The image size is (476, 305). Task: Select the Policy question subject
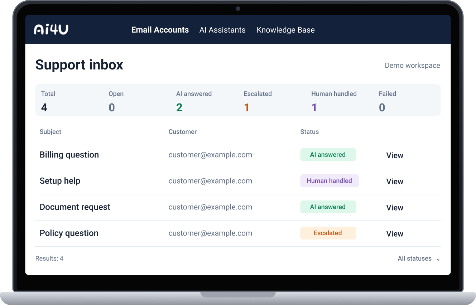coord(69,233)
